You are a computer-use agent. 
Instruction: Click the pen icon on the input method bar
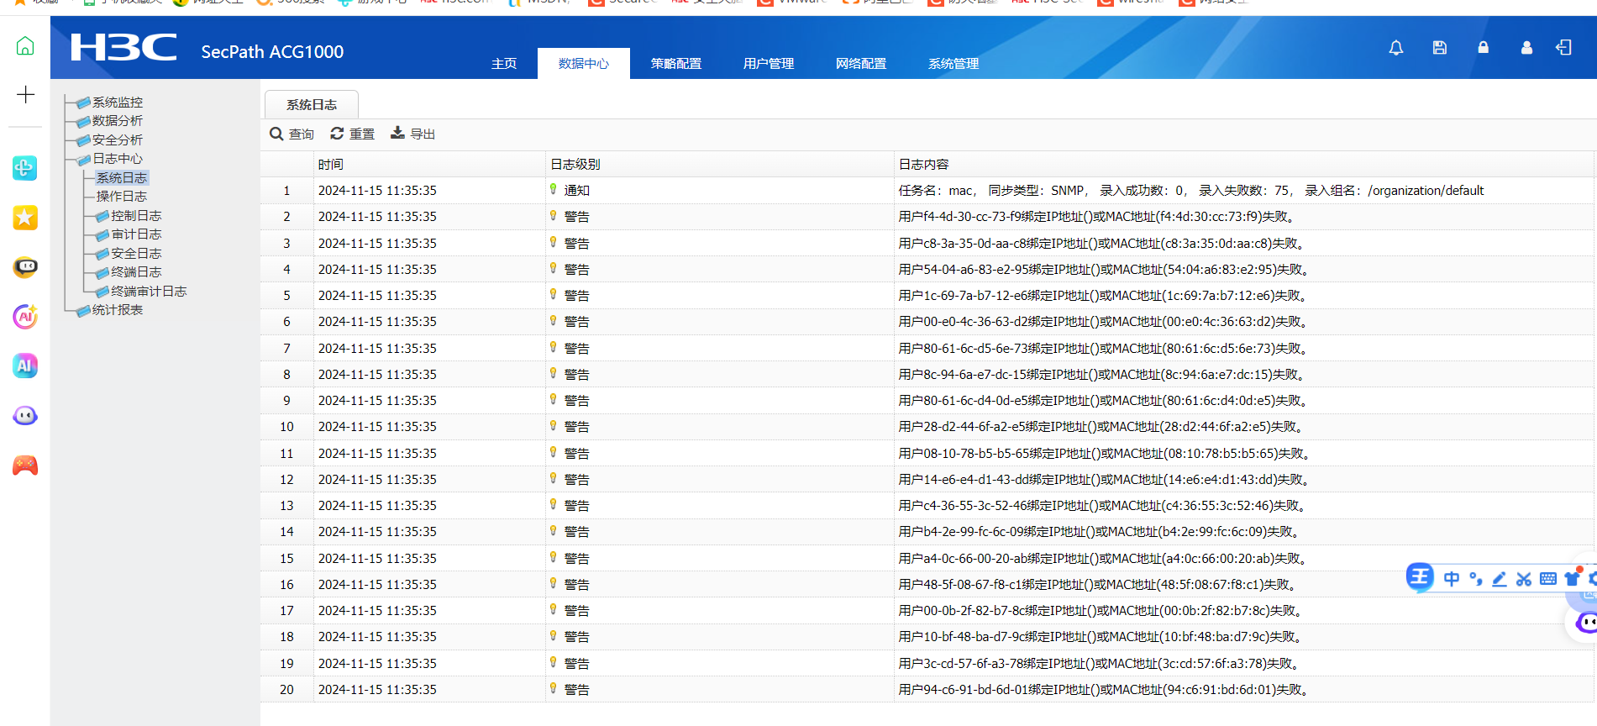point(1500,579)
